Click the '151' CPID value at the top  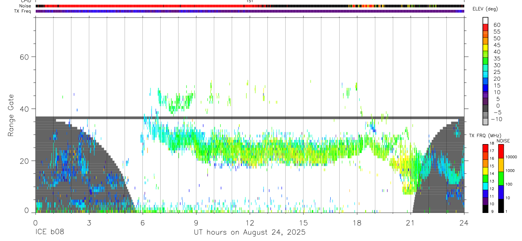[x=250, y=1]
